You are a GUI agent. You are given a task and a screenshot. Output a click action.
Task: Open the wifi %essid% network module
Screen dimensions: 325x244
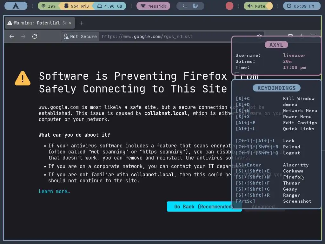pyautogui.click(x=153, y=6)
